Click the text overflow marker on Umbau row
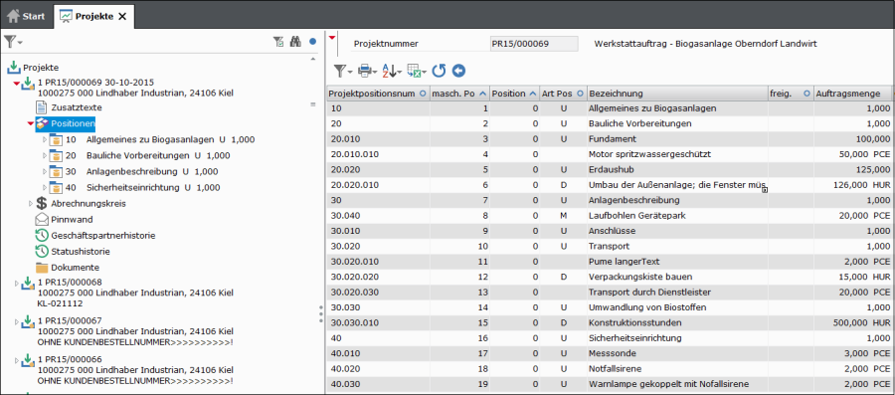This screenshot has width=895, height=395. coord(765,190)
